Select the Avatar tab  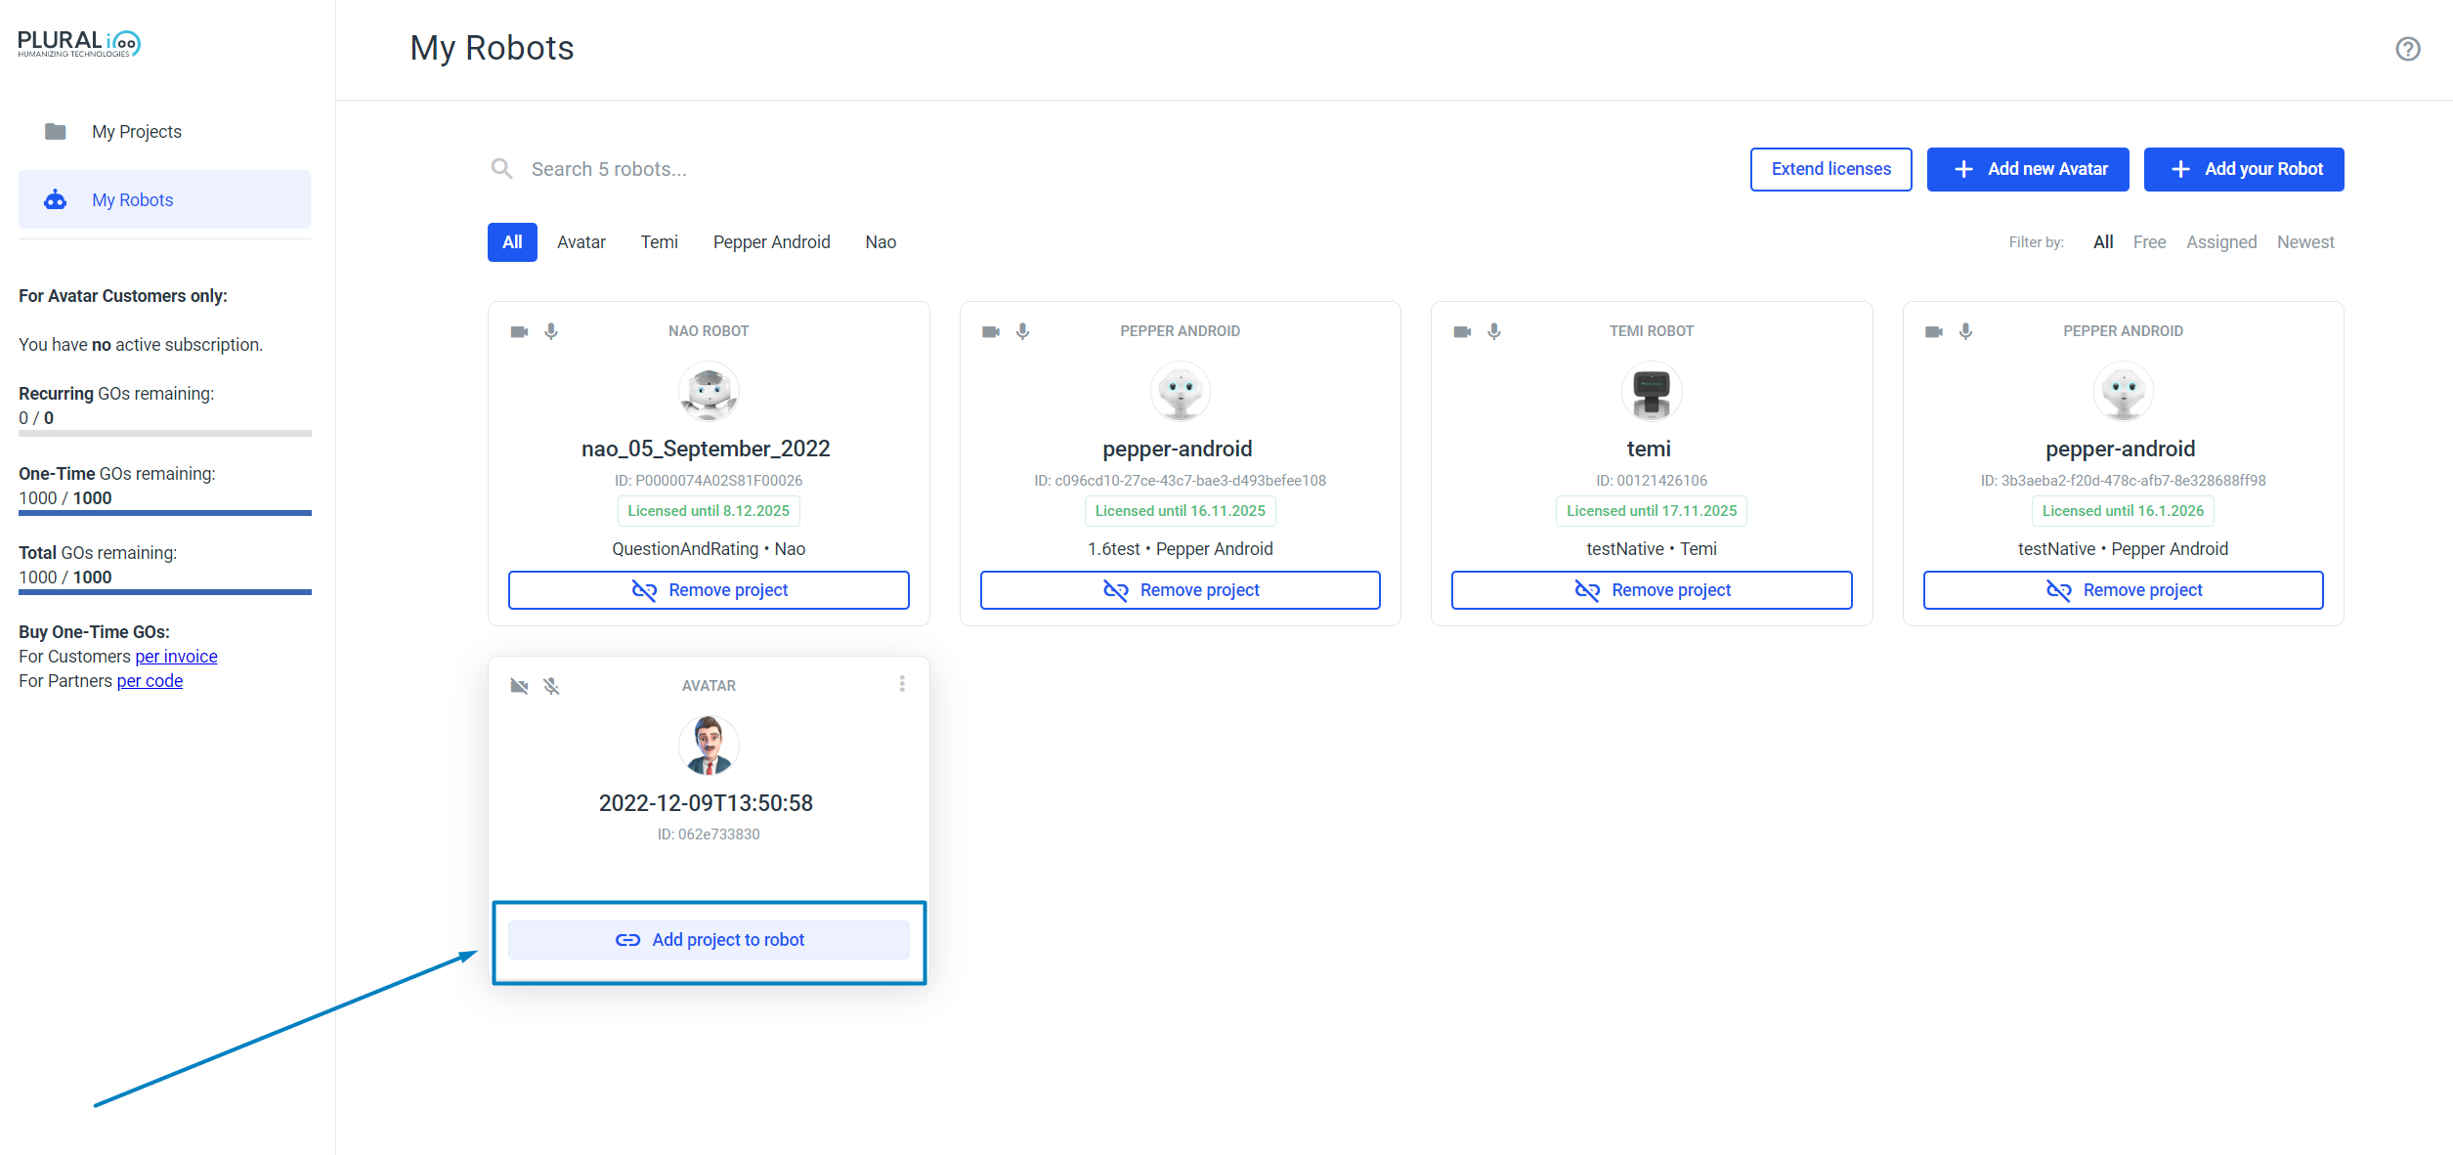coord(581,242)
